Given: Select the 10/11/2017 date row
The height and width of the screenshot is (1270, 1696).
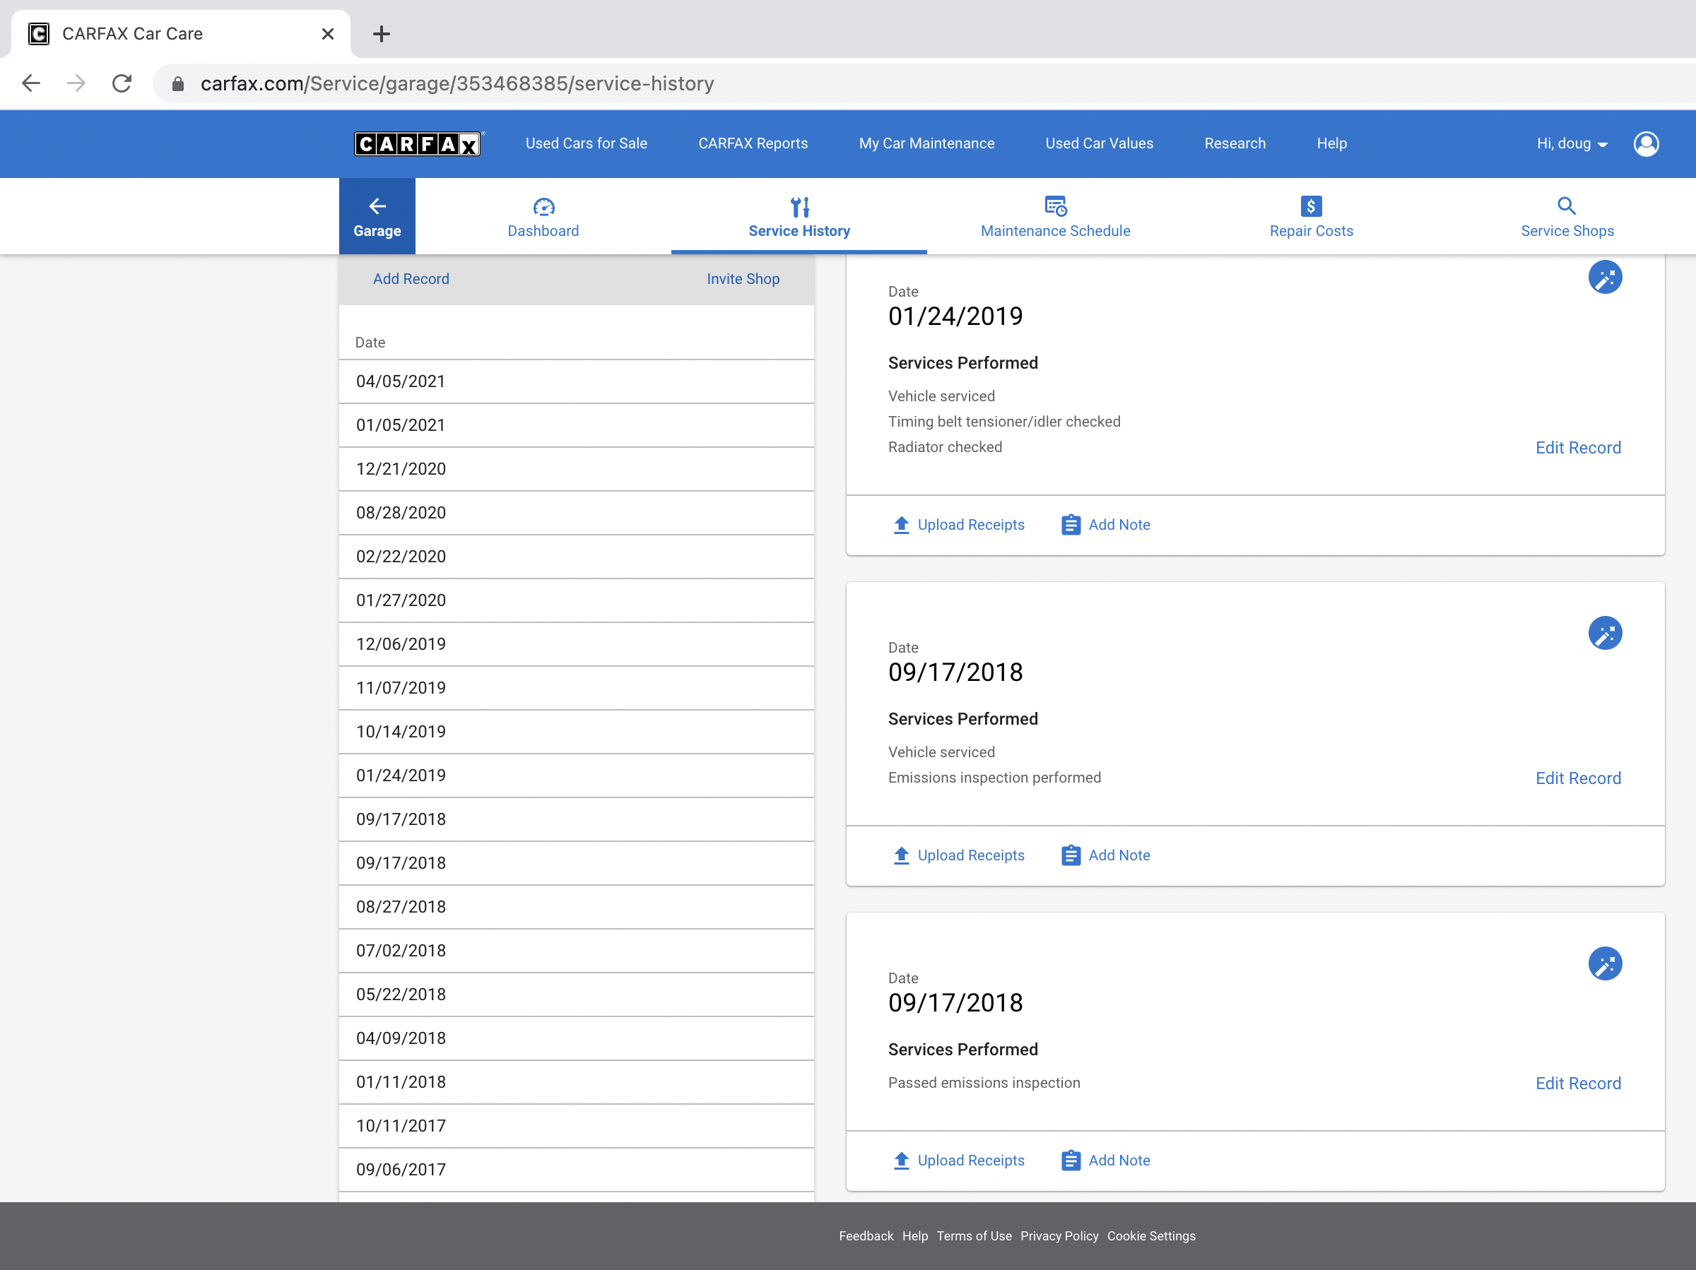Looking at the screenshot, I should pyautogui.click(x=577, y=1126).
